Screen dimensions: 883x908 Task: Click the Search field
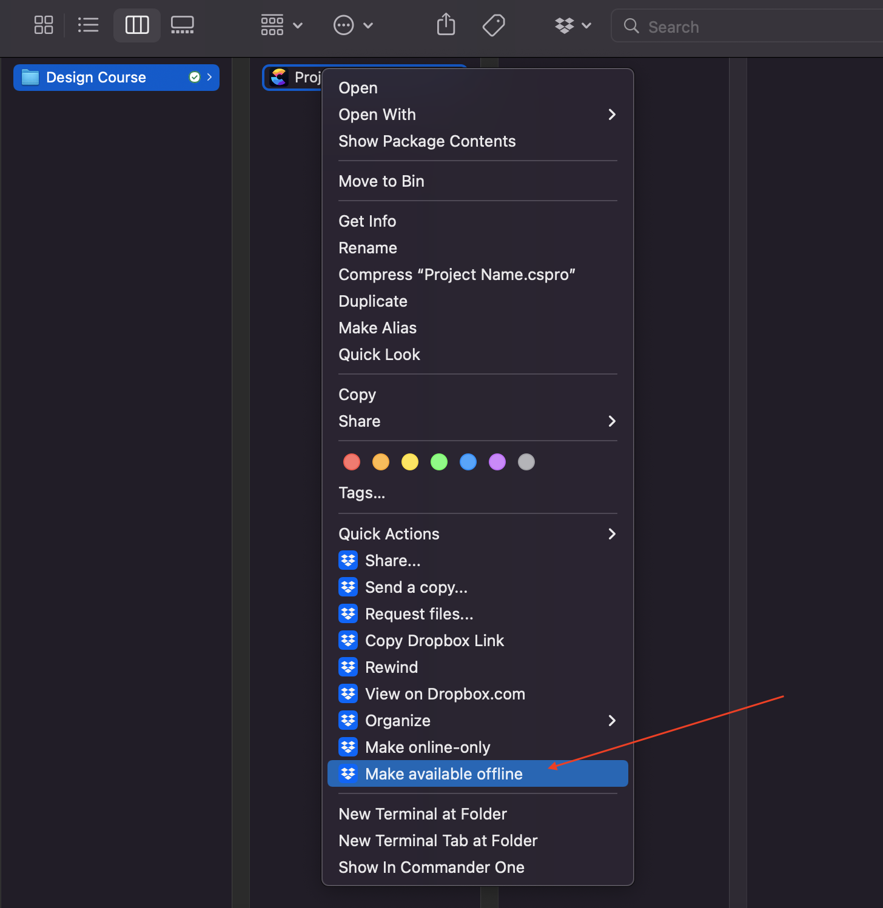coord(747,26)
